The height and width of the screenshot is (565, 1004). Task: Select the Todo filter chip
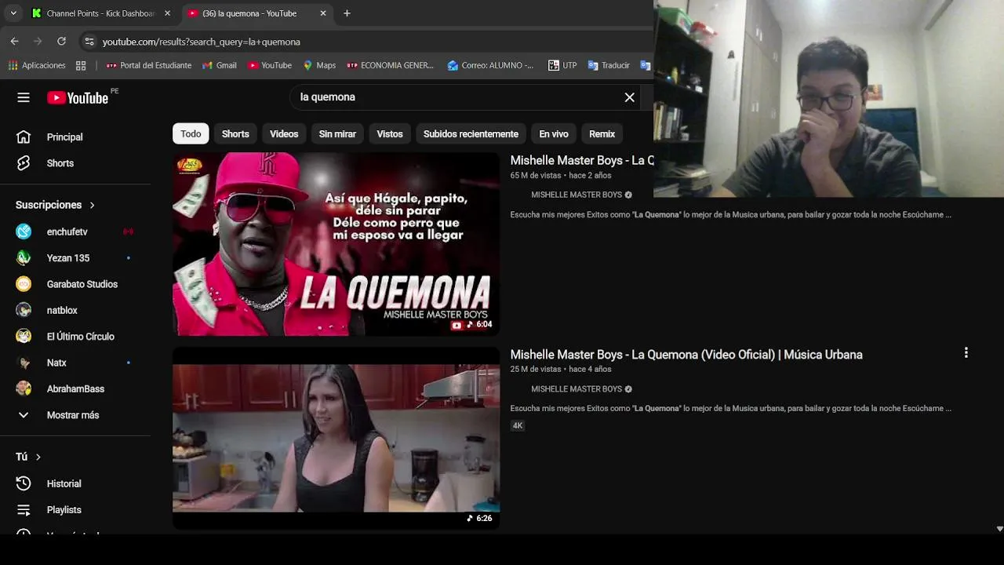click(x=191, y=134)
